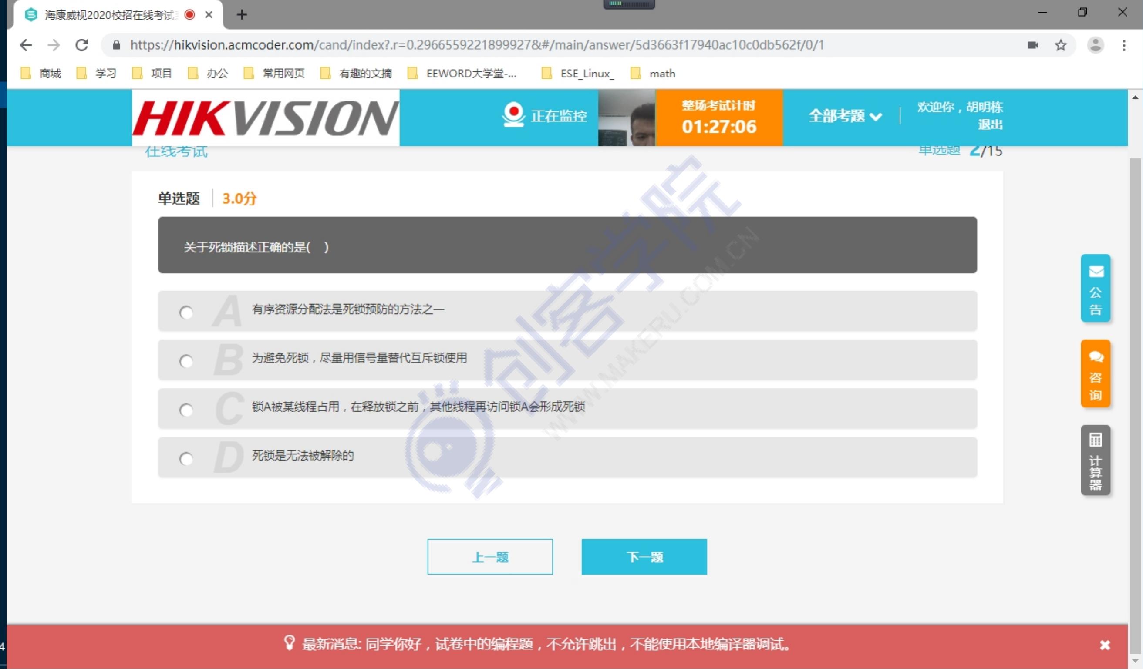Open the 办公 bookmark folder
Viewport: 1143px width, 669px height.
(208, 73)
